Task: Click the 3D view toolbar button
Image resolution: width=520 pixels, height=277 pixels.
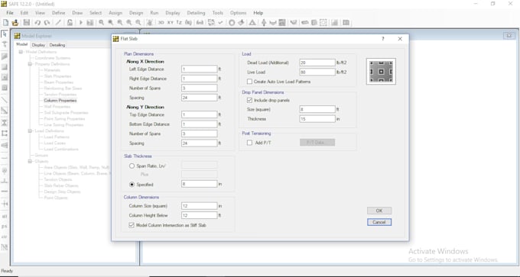Action: click(x=161, y=22)
